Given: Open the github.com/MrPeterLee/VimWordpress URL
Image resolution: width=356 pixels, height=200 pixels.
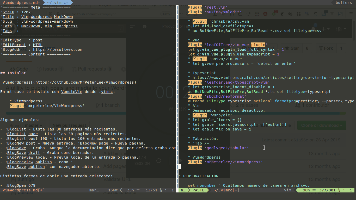Looking at the screenshot, I should 84,82.
